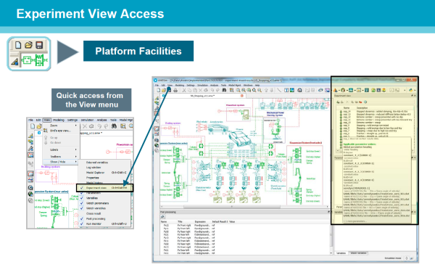Select the first experiment row in Experiment view

click(376, 111)
